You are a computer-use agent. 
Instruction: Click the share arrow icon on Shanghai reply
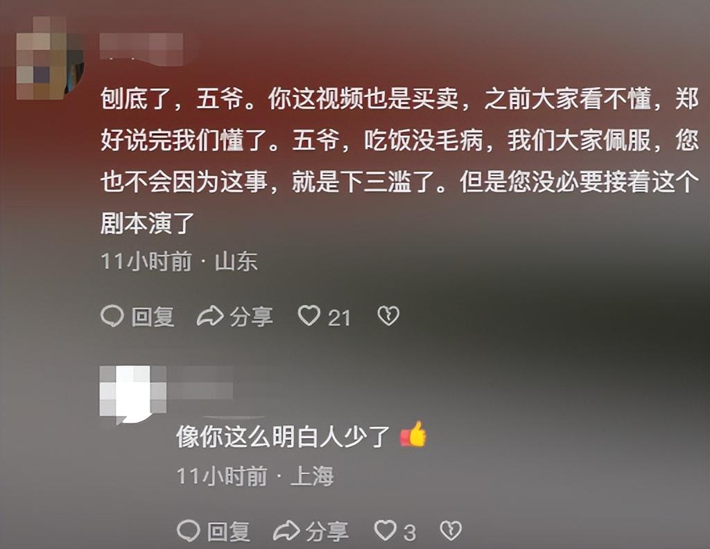point(286,530)
